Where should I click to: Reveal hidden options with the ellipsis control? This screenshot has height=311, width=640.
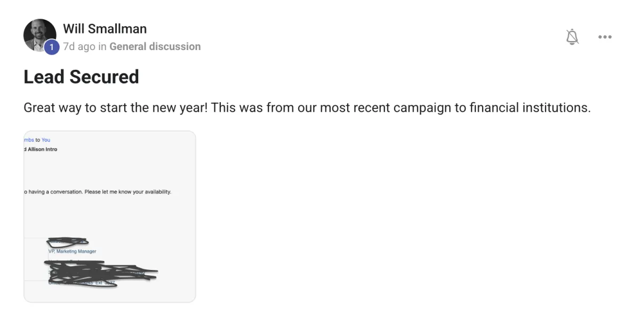[x=605, y=36]
